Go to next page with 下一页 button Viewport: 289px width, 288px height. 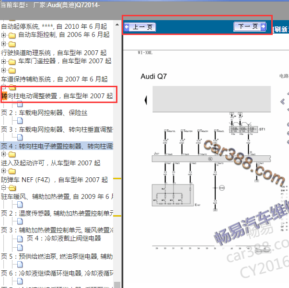point(250,26)
